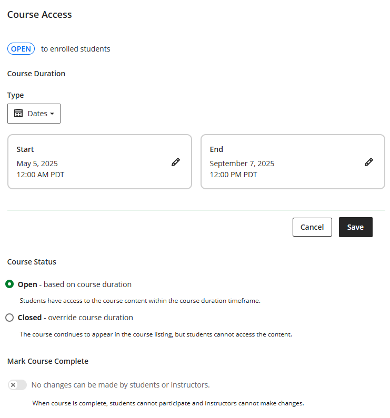Save the course access settings

pos(355,227)
